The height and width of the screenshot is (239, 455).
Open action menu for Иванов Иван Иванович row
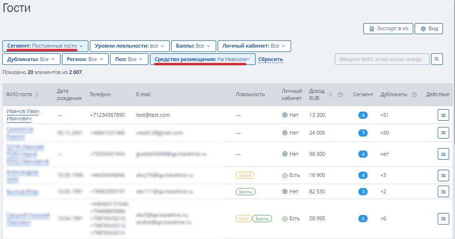click(443, 115)
